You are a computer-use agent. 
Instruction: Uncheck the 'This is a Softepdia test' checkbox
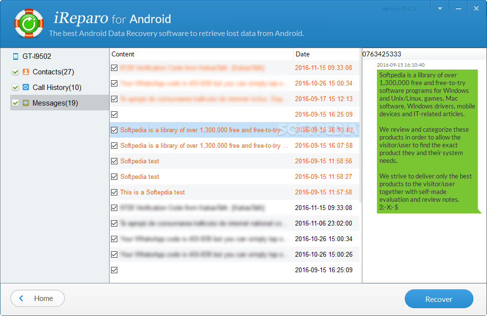[x=114, y=192]
